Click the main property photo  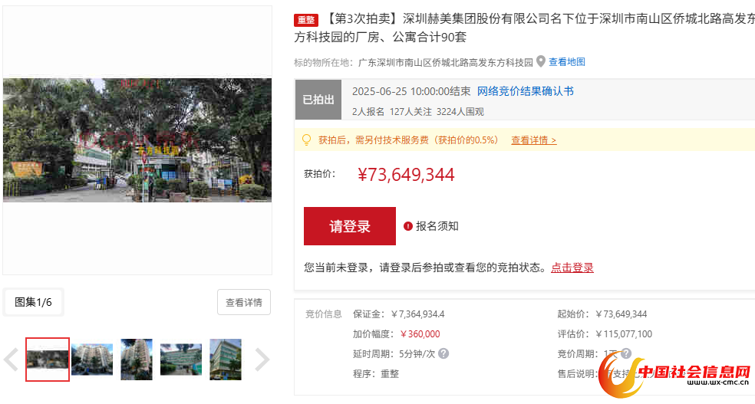137,140
